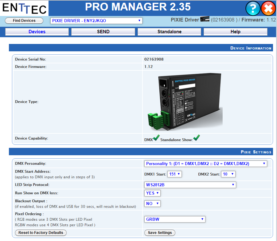Image resolution: width=277 pixels, height=241 pixels.
Task: Open the Pixel Ordering GRBW dropdown
Action: [x=174, y=219]
